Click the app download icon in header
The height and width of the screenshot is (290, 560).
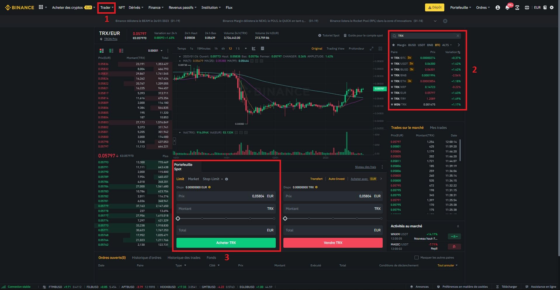click(517, 8)
